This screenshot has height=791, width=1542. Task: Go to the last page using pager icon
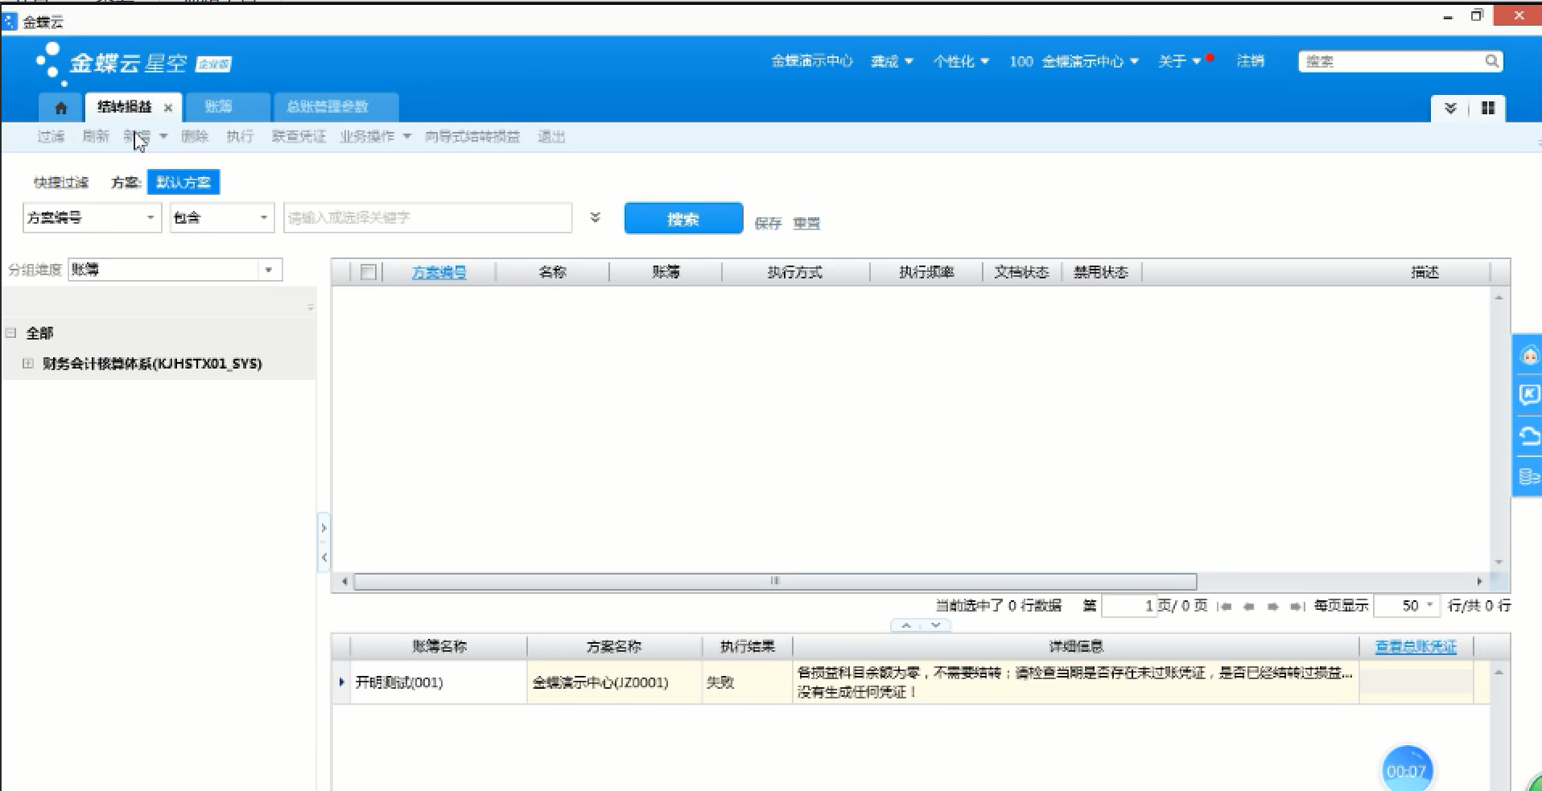coord(1296,607)
